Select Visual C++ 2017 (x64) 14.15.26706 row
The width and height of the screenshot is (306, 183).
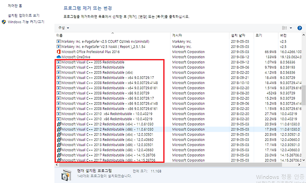[x=178, y=155]
